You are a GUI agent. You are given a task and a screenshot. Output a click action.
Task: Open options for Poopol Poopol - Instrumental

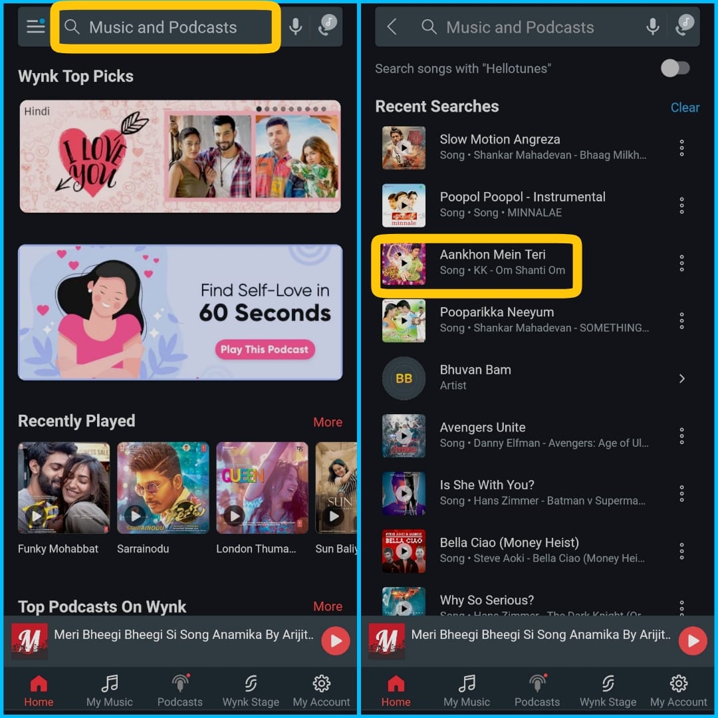[x=681, y=205]
